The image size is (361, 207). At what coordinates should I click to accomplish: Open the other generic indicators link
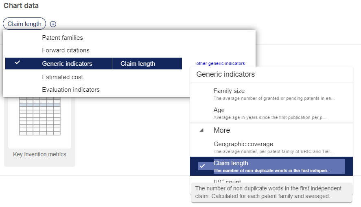221,63
